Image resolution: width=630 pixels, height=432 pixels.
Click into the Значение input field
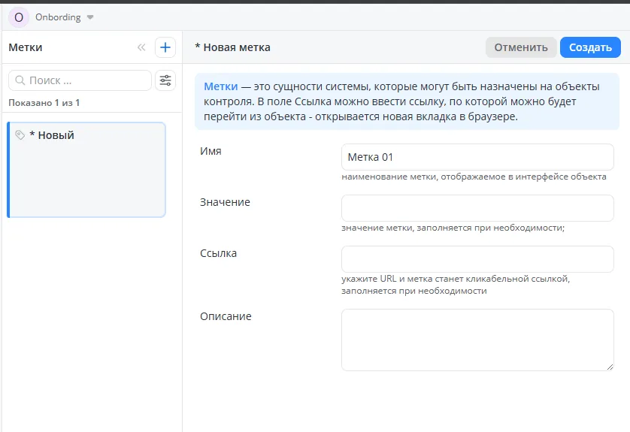477,208
